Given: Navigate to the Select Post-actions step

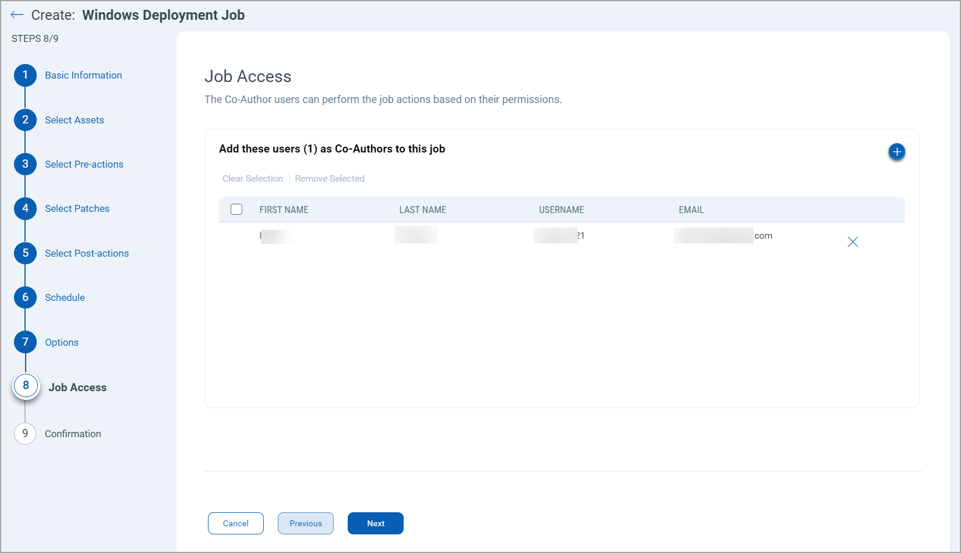Looking at the screenshot, I should (86, 253).
